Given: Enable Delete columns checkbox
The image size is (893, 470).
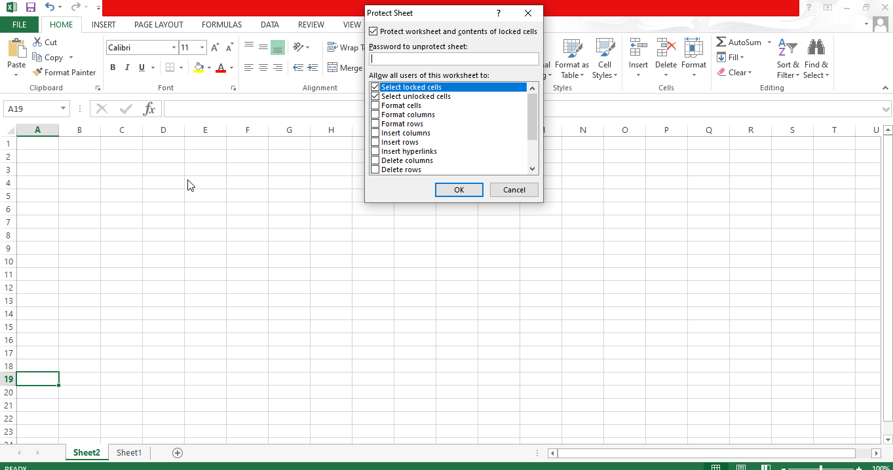Looking at the screenshot, I should pos(375,160).
